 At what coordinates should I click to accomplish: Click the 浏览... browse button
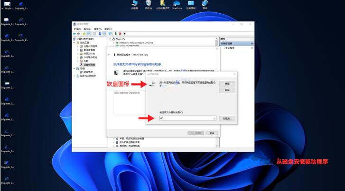click(227, 118)
